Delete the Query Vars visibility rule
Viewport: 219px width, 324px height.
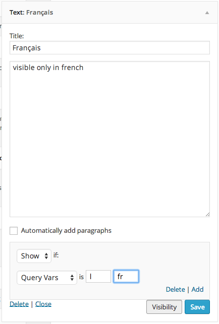[175, 290]
